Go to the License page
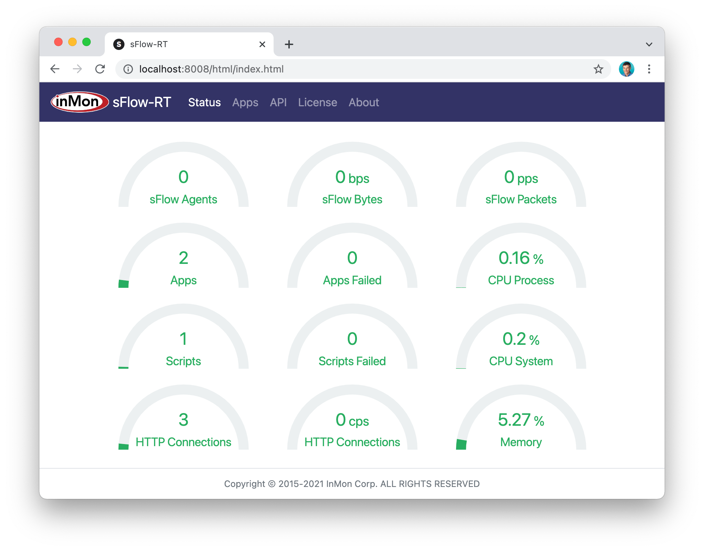The image size is (704, 551). pyautogui.click(x=318, y=102)
